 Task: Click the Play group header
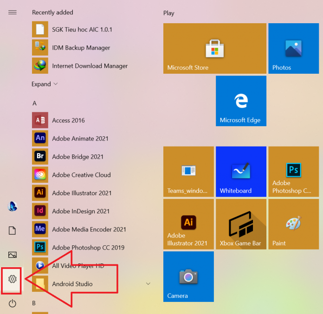click(x=169, y=13)
